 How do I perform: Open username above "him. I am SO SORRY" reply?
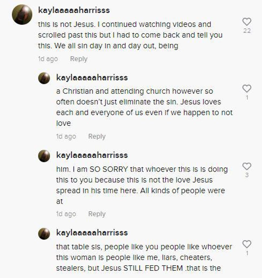click(92, 155)
